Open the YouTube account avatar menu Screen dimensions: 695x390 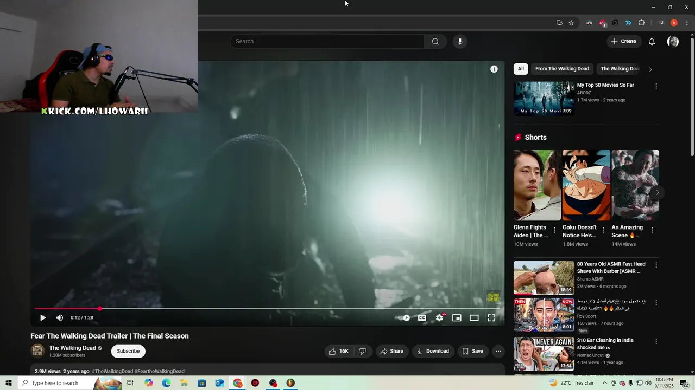tap(673, 42)
